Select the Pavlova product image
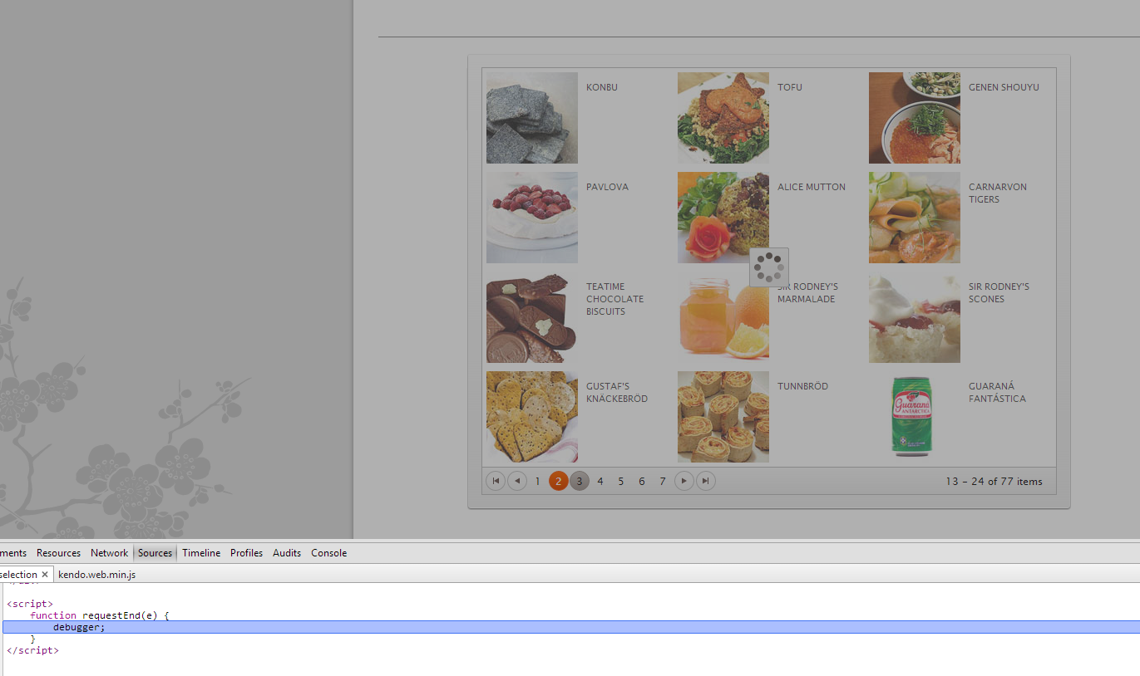 532,218
